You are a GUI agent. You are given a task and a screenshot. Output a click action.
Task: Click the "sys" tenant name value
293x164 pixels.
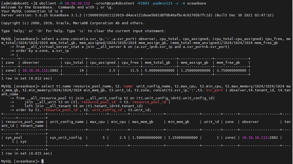tap(23, 142)
